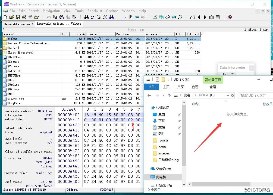Open the 主页 ribbon tab in Explorer

tap(166, 87)
